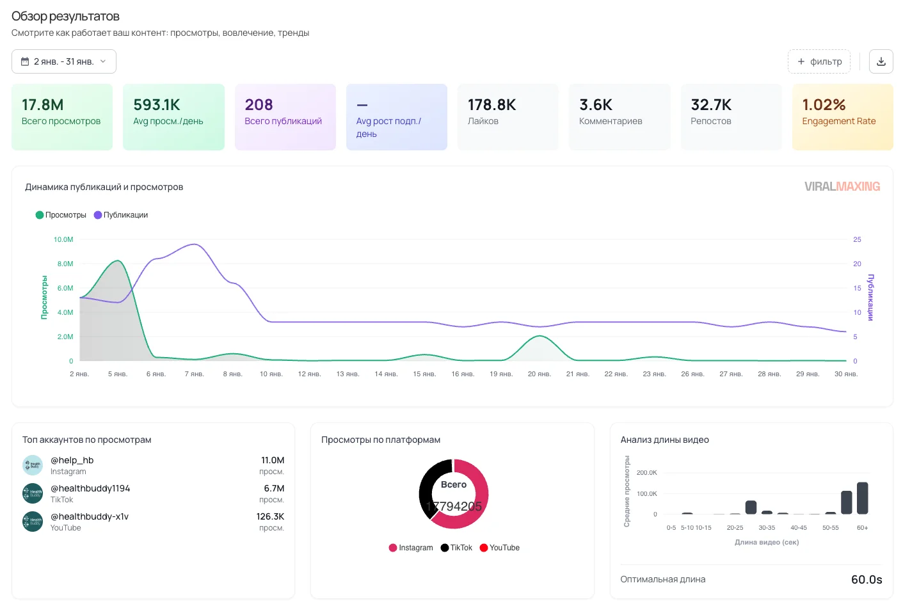The height and width of the screenshot is (606, 903).
Task: Select the Engagement Rate stat card
Action: click(x=842, y=117)
